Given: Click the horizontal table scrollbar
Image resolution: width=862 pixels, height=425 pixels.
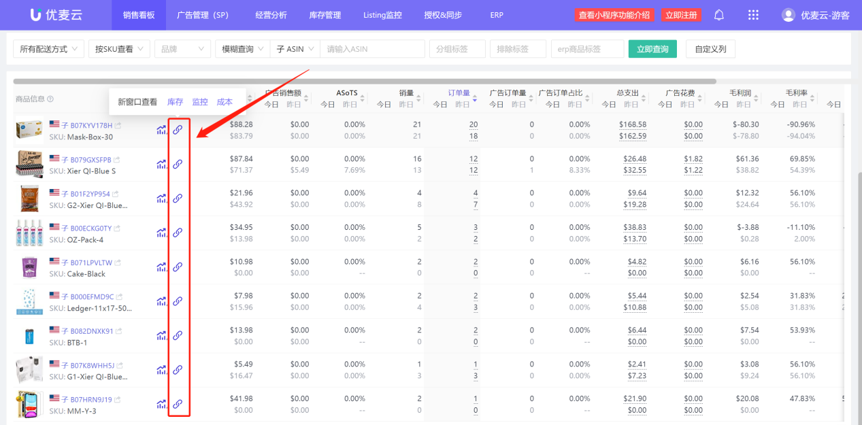Looking at the screenshot, I should (364, 81).
